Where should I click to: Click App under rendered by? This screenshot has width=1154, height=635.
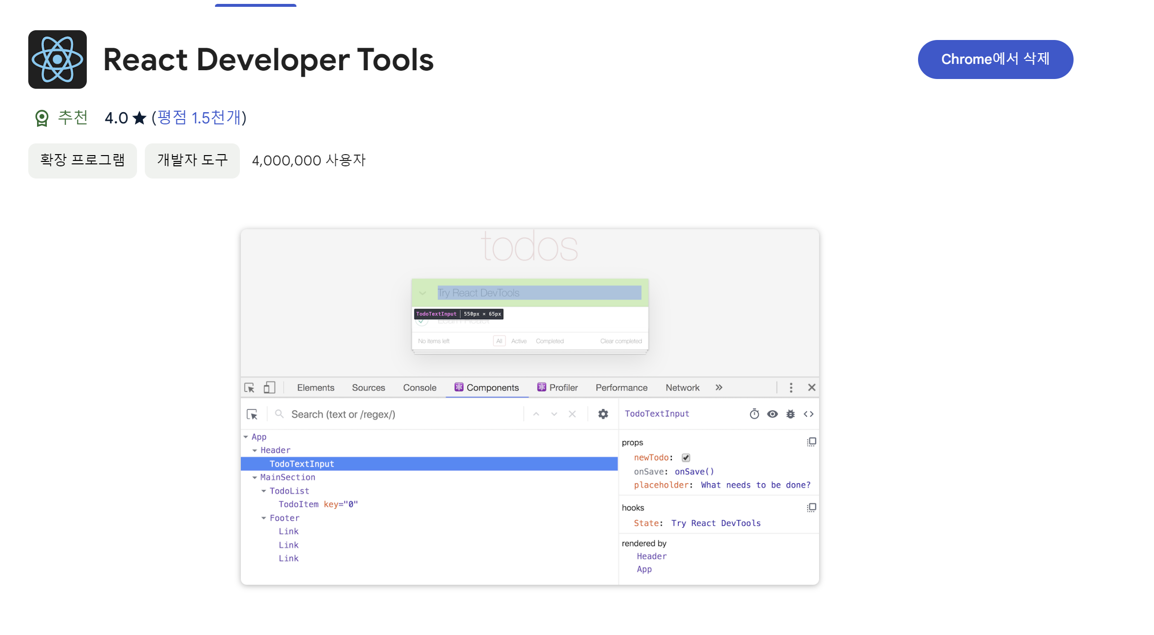(644, 570)
